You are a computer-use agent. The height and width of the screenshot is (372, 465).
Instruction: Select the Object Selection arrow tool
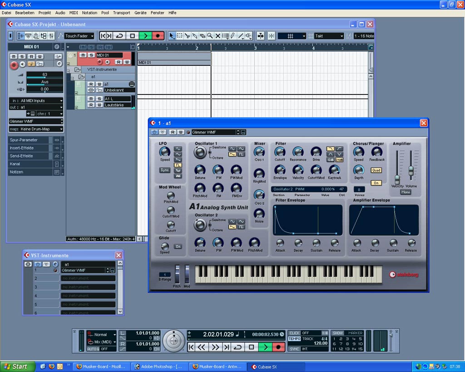click(172, 36)
